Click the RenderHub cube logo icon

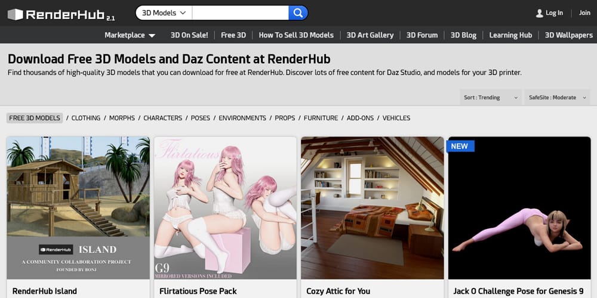(16, 14)
